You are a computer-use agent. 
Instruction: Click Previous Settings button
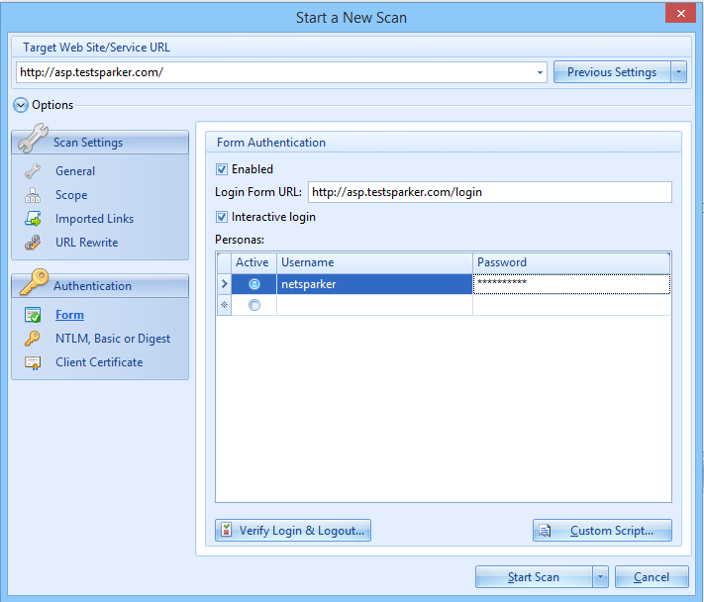tap(612, 72)
